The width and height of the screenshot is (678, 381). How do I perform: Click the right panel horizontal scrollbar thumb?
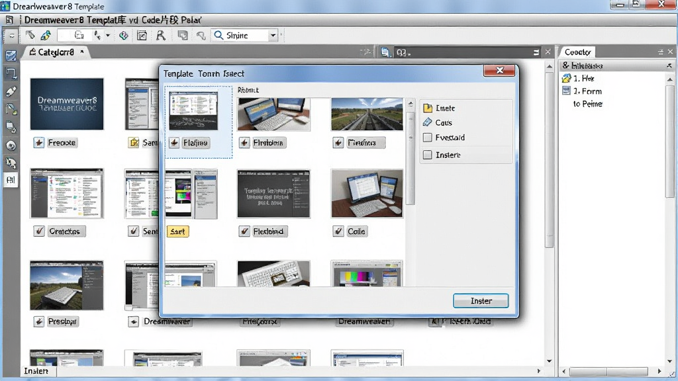[608, 372]
